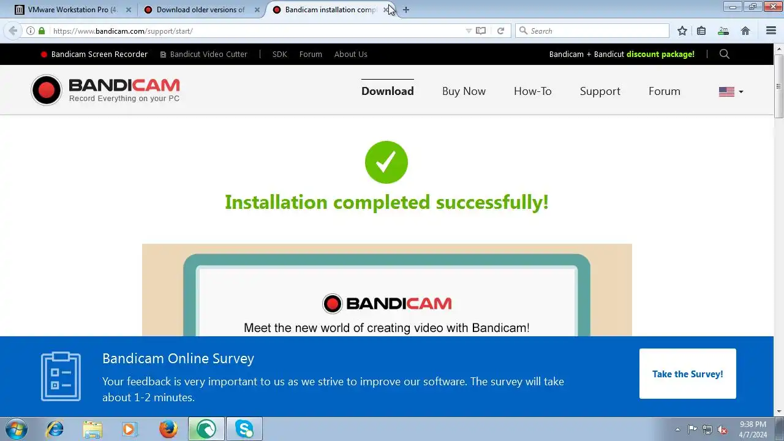Open a new tab with the plus button
784x441 pixels.
pos(405,10)
